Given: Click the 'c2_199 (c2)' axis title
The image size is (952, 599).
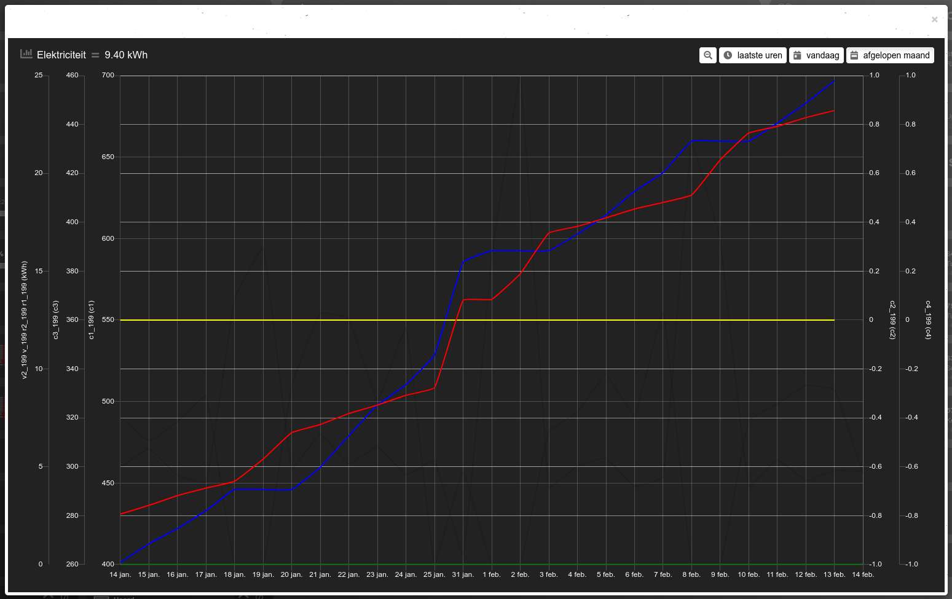Looking at the screenshot, I should pyautogui.click(x=893, y=320).
